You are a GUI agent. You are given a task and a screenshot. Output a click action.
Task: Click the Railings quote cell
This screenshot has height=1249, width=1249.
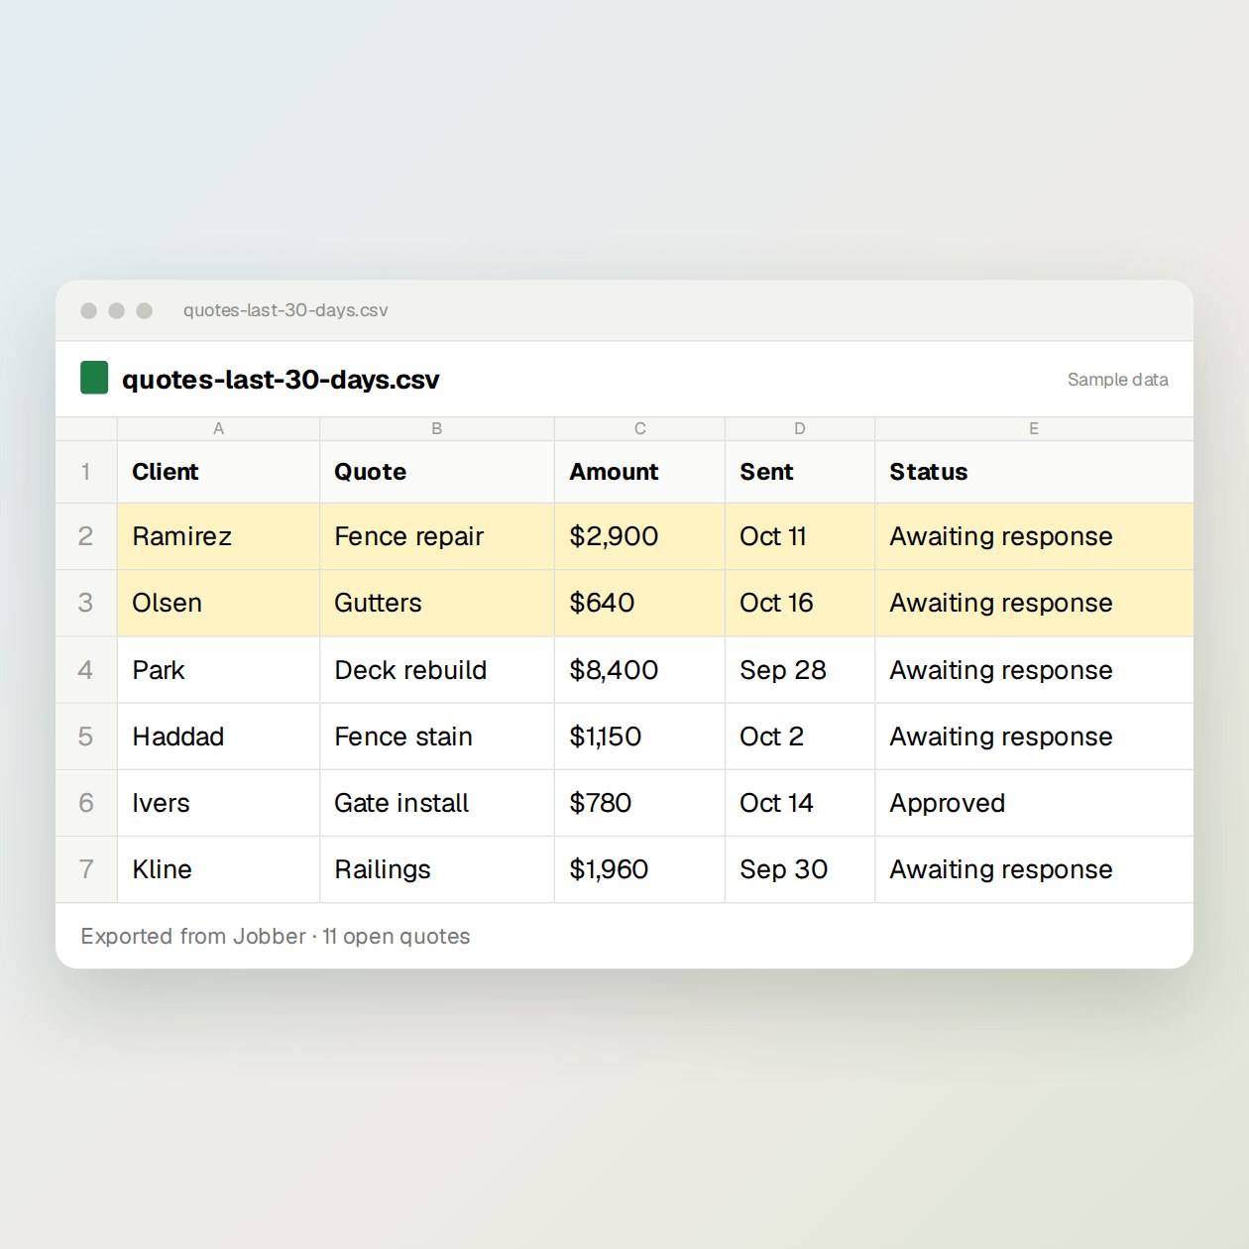[x=436, y=869]
